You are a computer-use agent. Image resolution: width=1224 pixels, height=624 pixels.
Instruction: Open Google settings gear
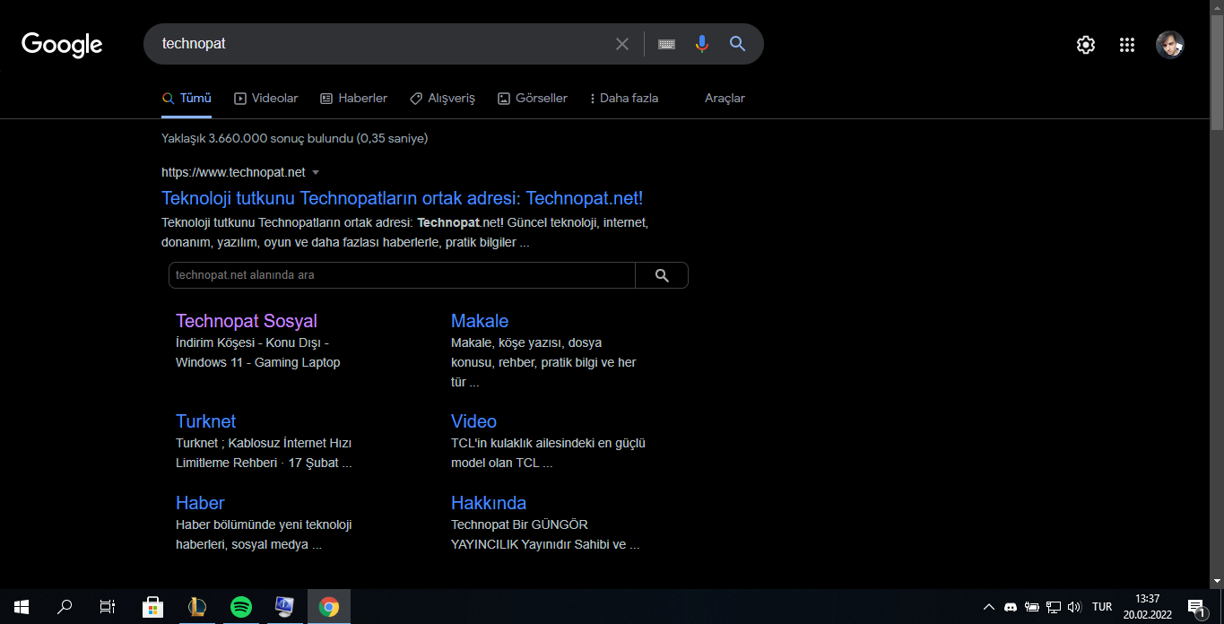(x=1086, y=45)
